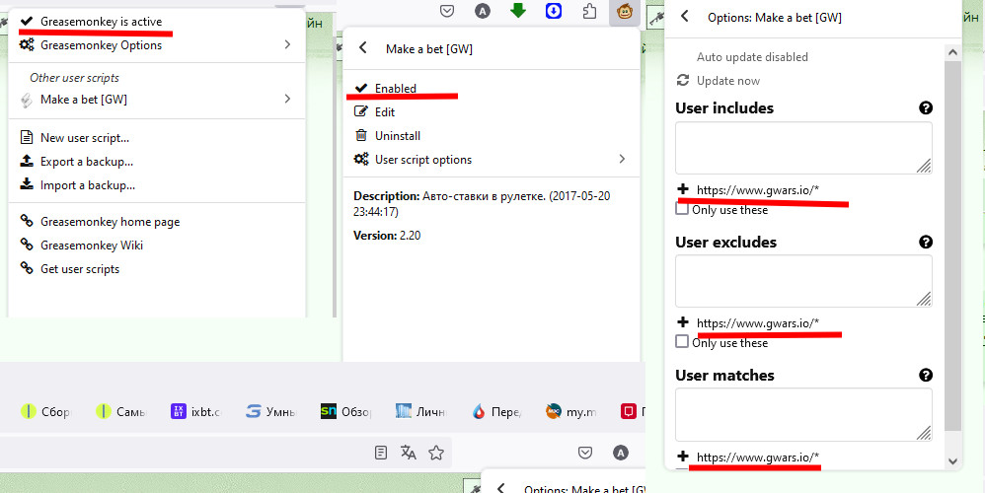This screenshot has height=493, width=985.
Task: Click into the User matches text area
Action: (803, 414)
